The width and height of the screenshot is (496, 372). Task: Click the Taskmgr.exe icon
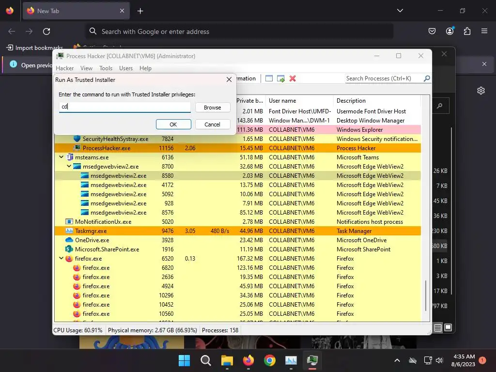(69, 231)
